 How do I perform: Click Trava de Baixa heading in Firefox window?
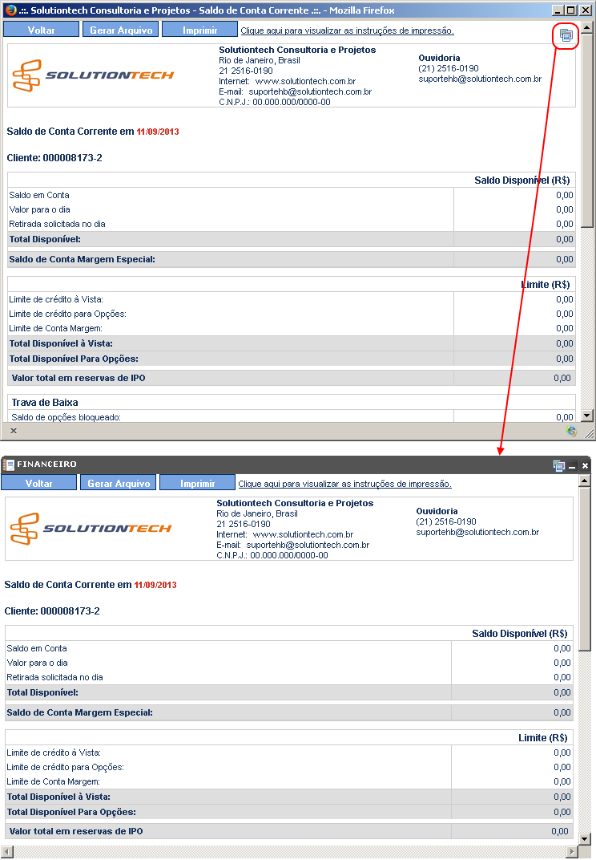pyautogui.click(x=45, y=403)
